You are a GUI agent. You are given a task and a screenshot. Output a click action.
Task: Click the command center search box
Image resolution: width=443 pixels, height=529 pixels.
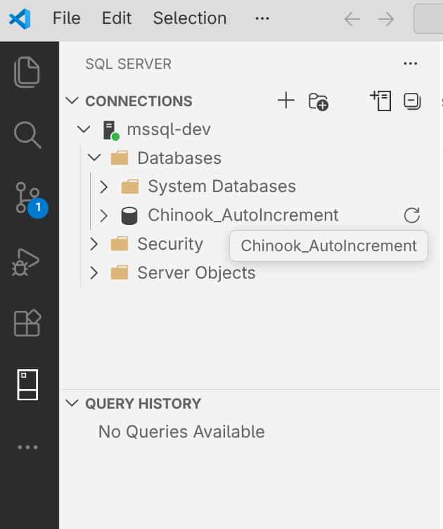(x=428, y=18)
